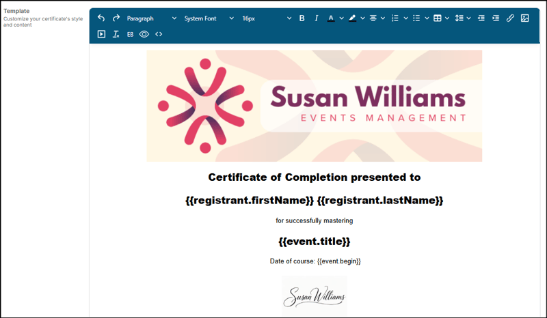Viewport: 547px width, 318px height.
Task: Click the Template section label
Action: [16, 11]
